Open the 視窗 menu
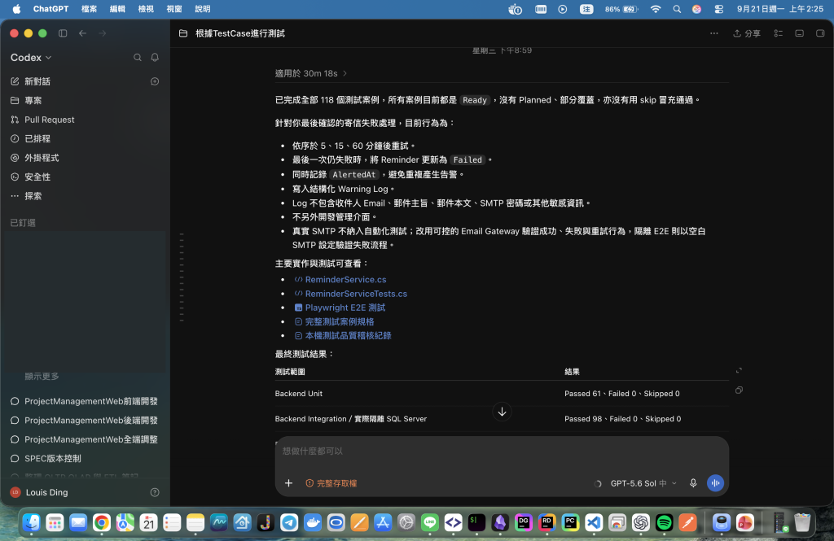Image resolution: width=834 pixels, height=541 pixels. (x=174, y=9)
